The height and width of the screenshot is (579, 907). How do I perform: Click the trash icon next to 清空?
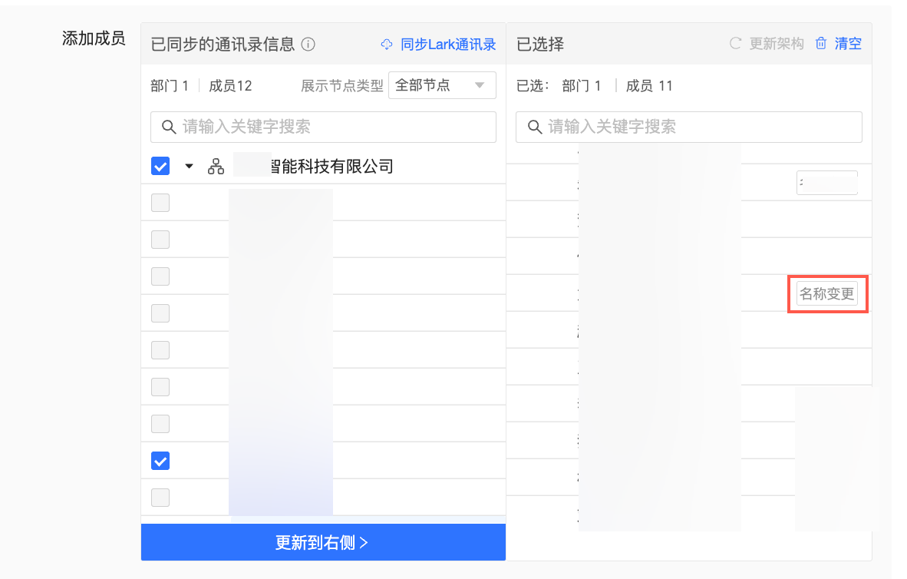[821, 44]
